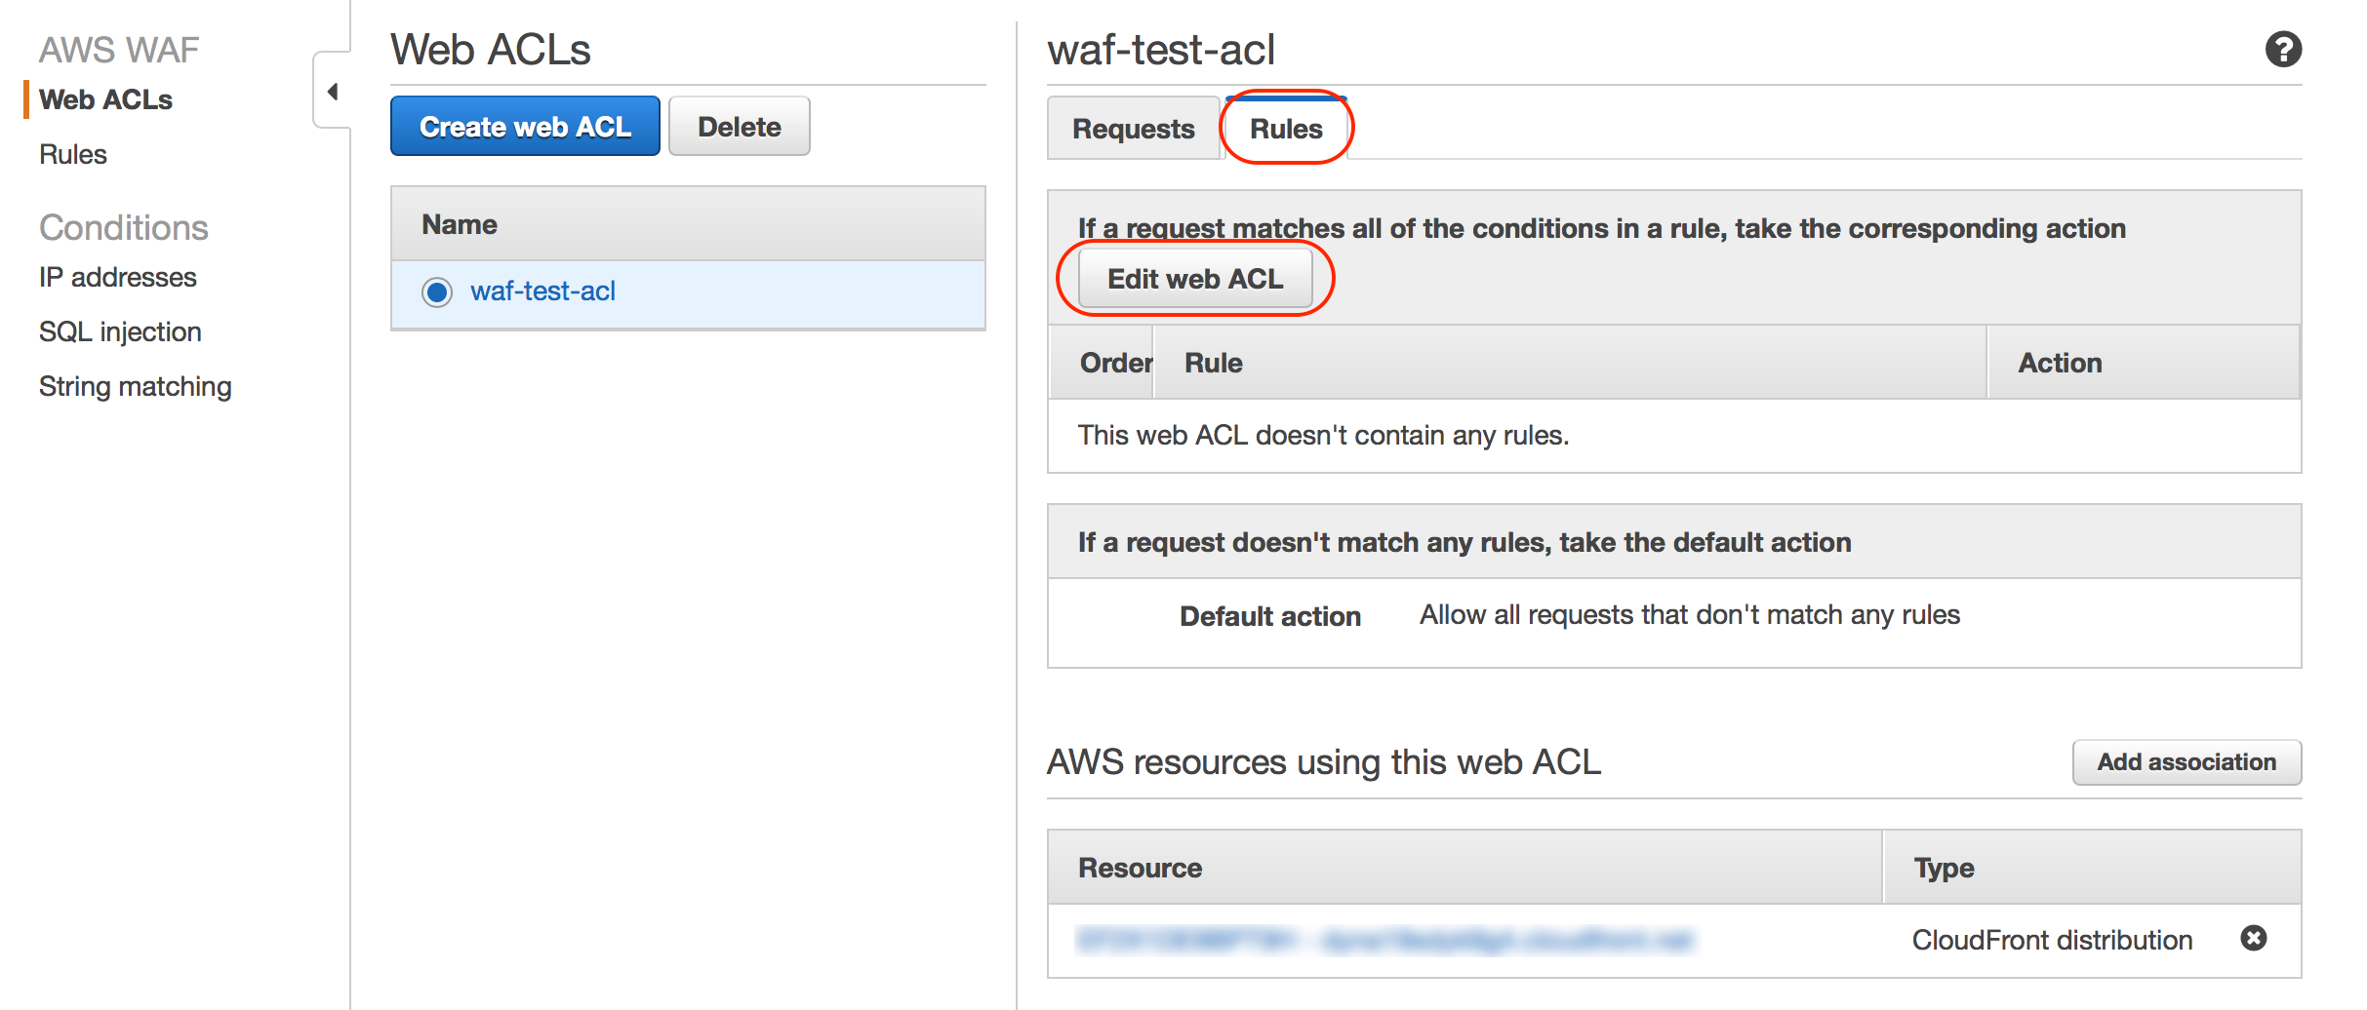Click the Name column header

(x=458, y=223)
